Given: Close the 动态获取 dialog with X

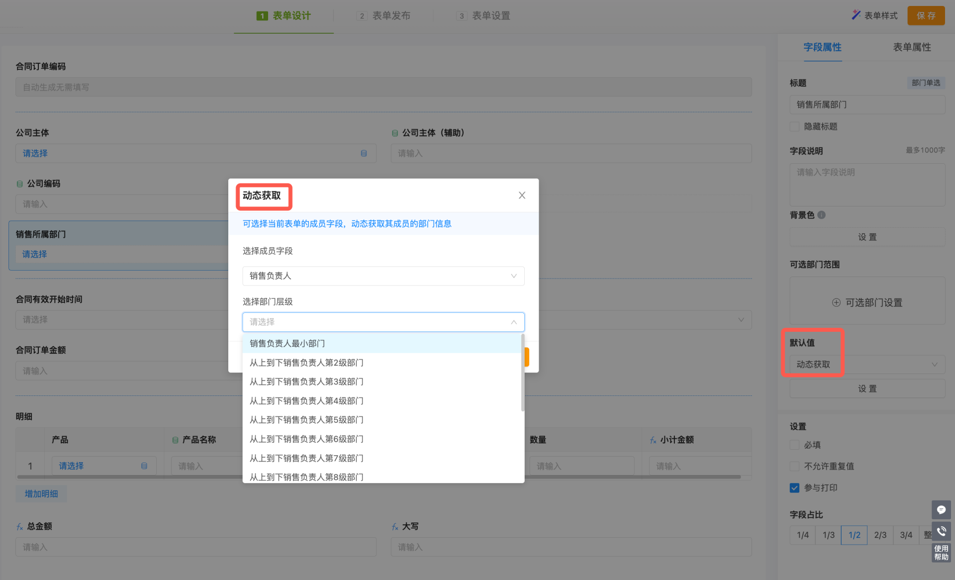Looking at the screenshot, I should tap(522, 195).
